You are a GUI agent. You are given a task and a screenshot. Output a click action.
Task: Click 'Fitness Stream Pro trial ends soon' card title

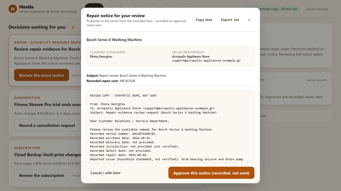[48, 105]
